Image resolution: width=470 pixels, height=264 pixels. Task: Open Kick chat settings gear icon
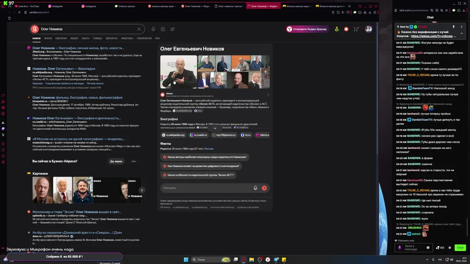coord(449,247)
